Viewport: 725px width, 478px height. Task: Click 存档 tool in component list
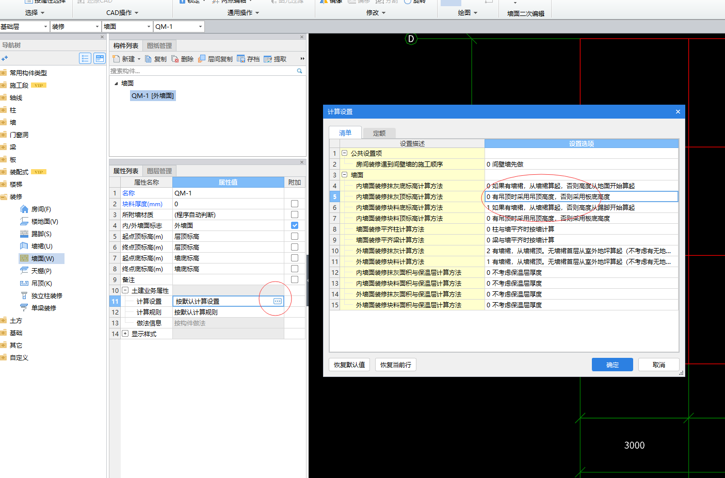pyautogui.click(x=248, y=59)
